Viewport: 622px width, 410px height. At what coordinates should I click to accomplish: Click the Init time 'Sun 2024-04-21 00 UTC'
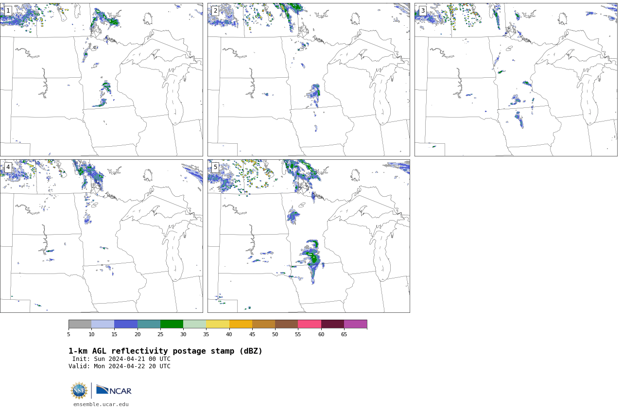132,359
